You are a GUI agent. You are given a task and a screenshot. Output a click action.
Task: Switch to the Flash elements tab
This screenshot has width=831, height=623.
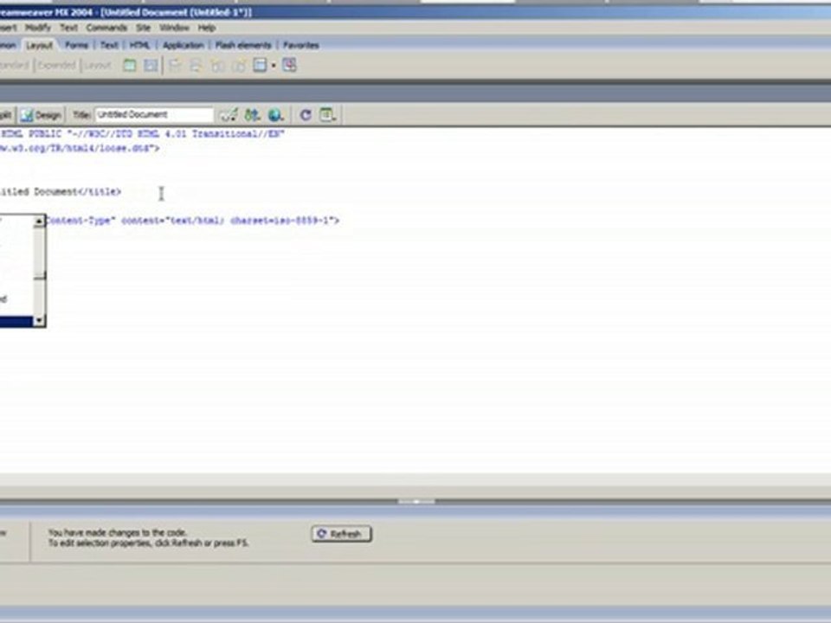point(243,45)
